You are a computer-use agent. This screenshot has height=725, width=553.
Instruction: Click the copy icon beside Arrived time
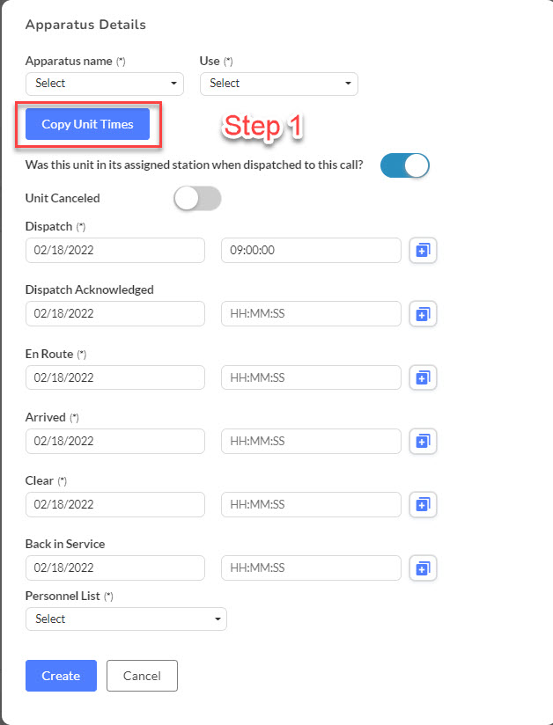coord(423,441)
